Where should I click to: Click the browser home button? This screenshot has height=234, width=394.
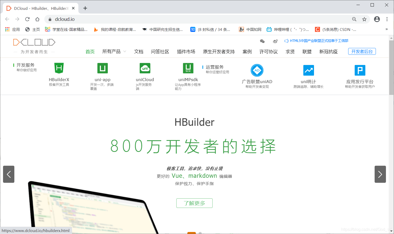tap(37, 19)
